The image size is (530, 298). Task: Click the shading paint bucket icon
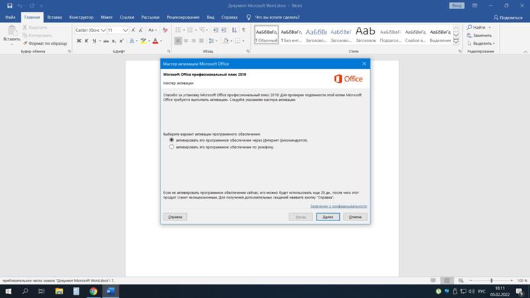pyautogui.click(x=226, y=41)
